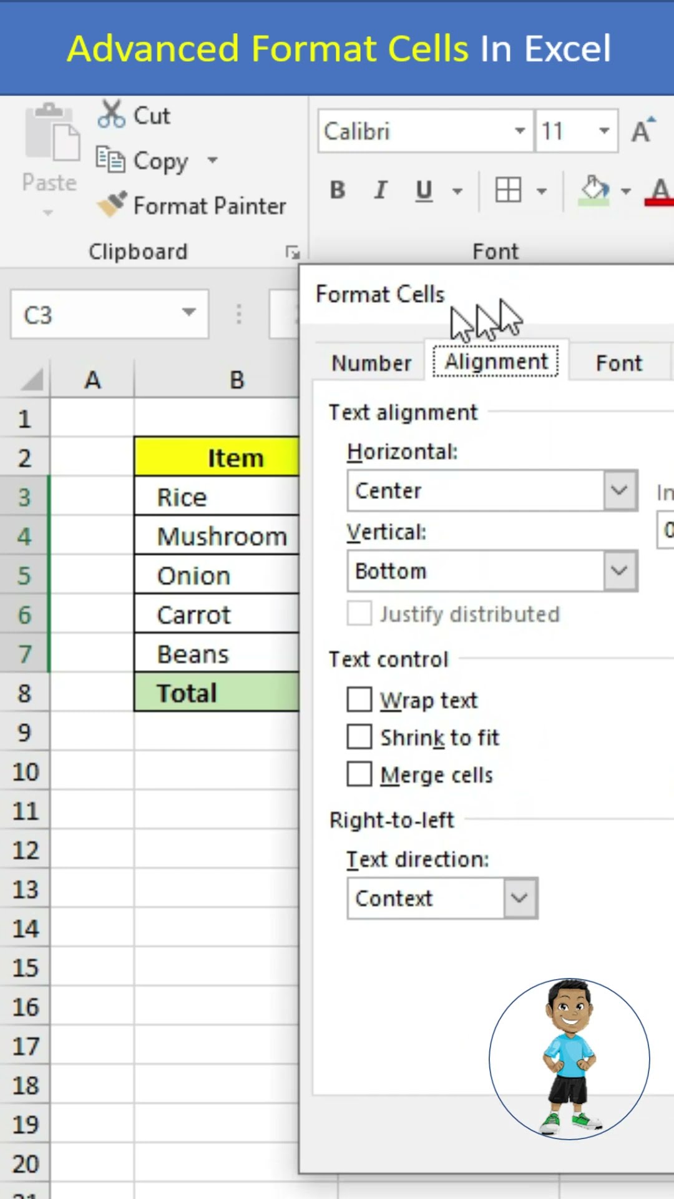Expand the Vertical alignment dropdown
The width and height of the screenshot is (674, 1199).
pyautogui.click(x=620, y=570)
